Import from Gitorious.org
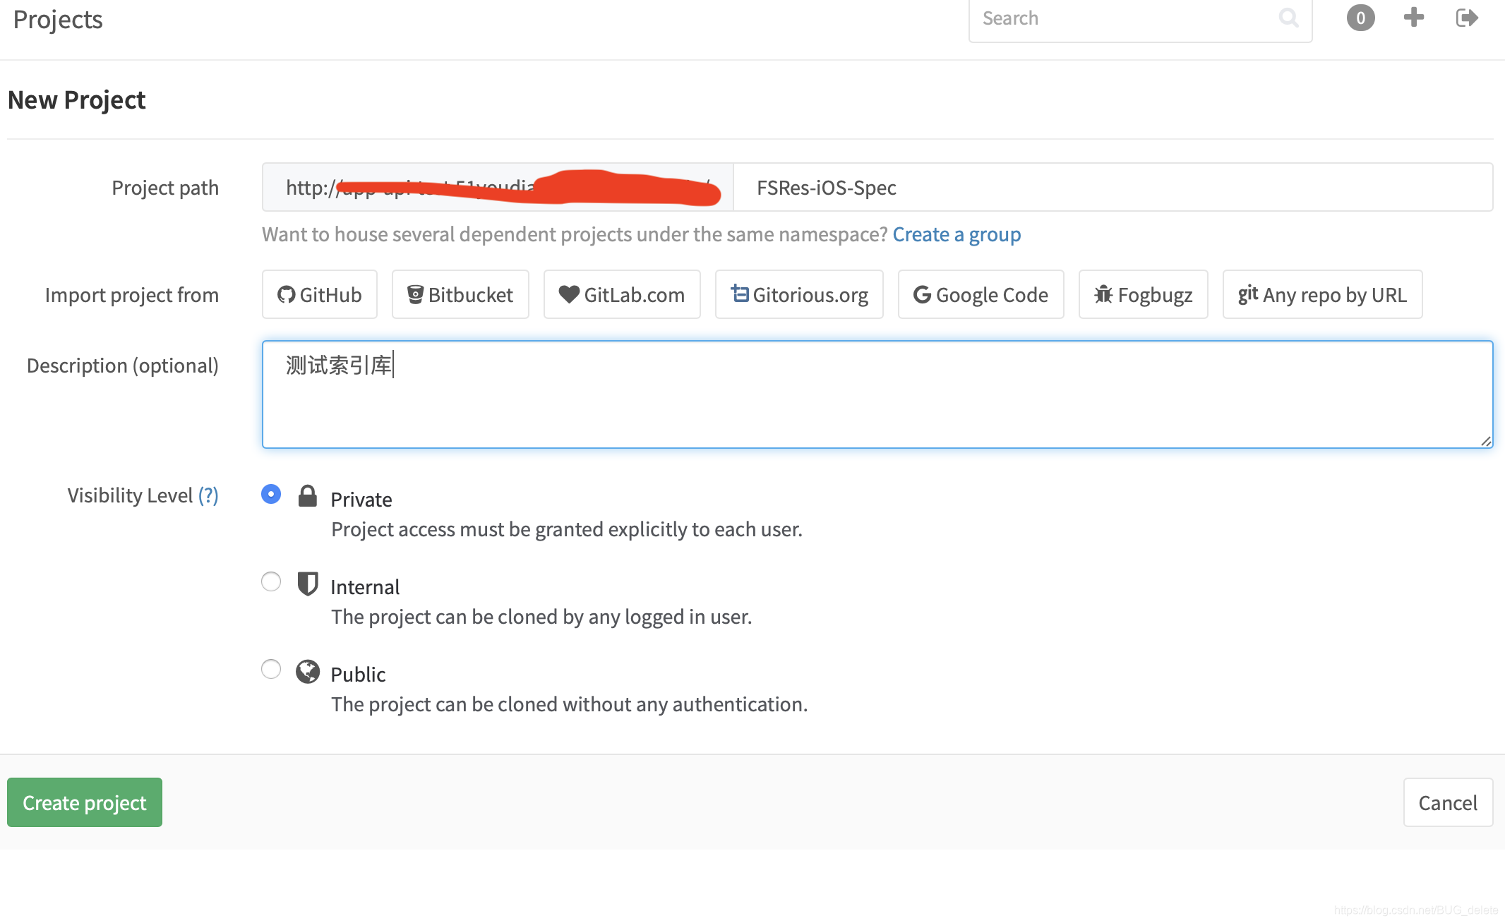 click(x=799, y=294)
